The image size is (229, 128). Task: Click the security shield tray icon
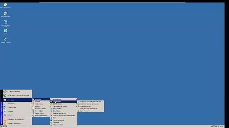point(212,127)
